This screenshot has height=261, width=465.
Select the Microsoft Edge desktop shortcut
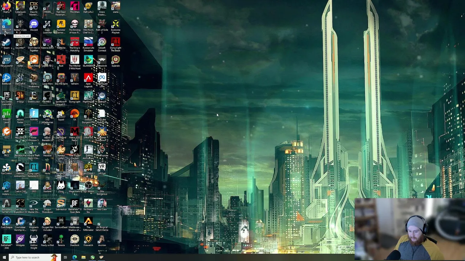pyautogui.click(x=7, y=26)
